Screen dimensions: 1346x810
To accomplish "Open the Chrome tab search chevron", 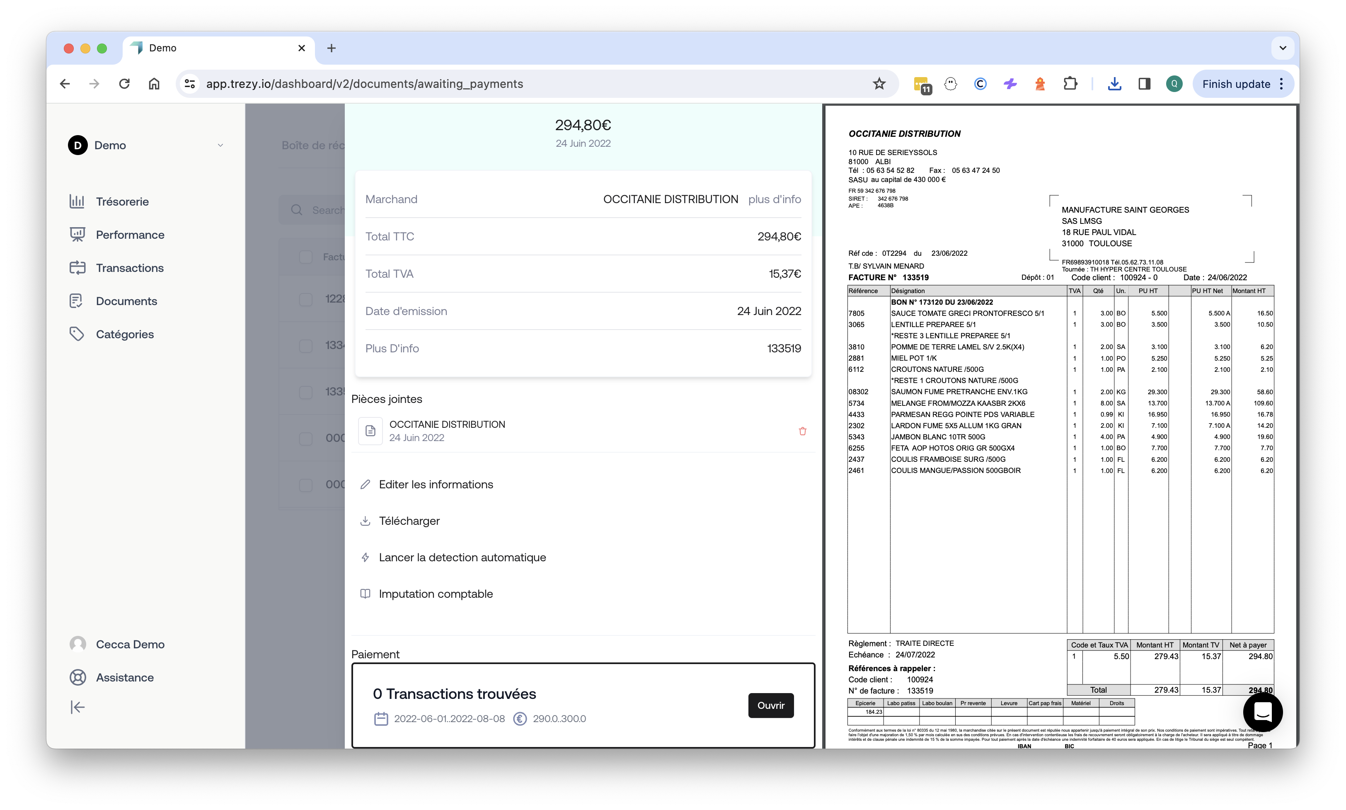I will pyautogui.click(x=1283, y=48).
